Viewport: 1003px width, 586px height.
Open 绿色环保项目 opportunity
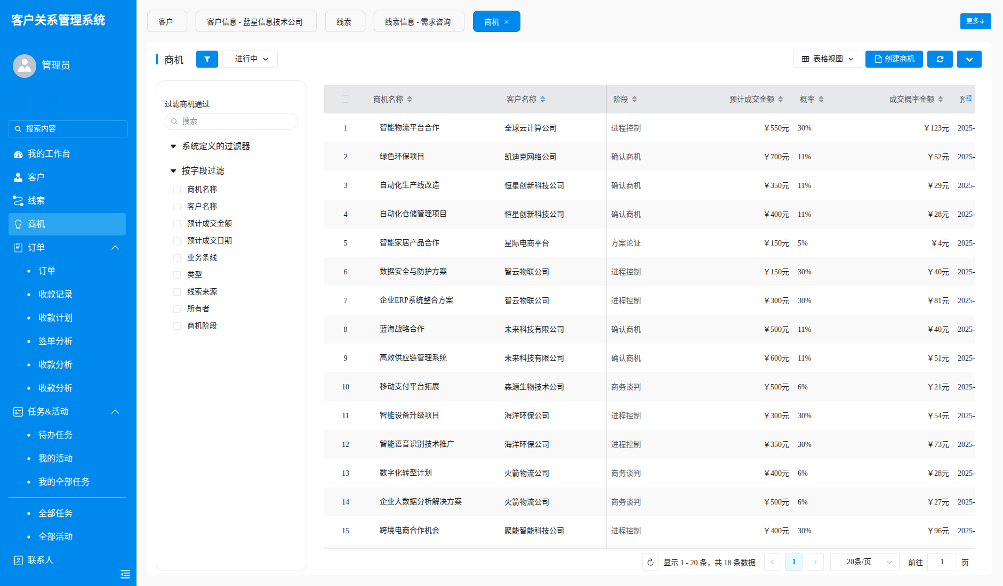(x=402, y=157)
